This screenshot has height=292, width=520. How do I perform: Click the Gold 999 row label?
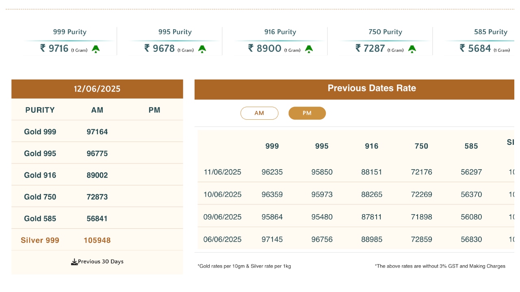[40, 132]
